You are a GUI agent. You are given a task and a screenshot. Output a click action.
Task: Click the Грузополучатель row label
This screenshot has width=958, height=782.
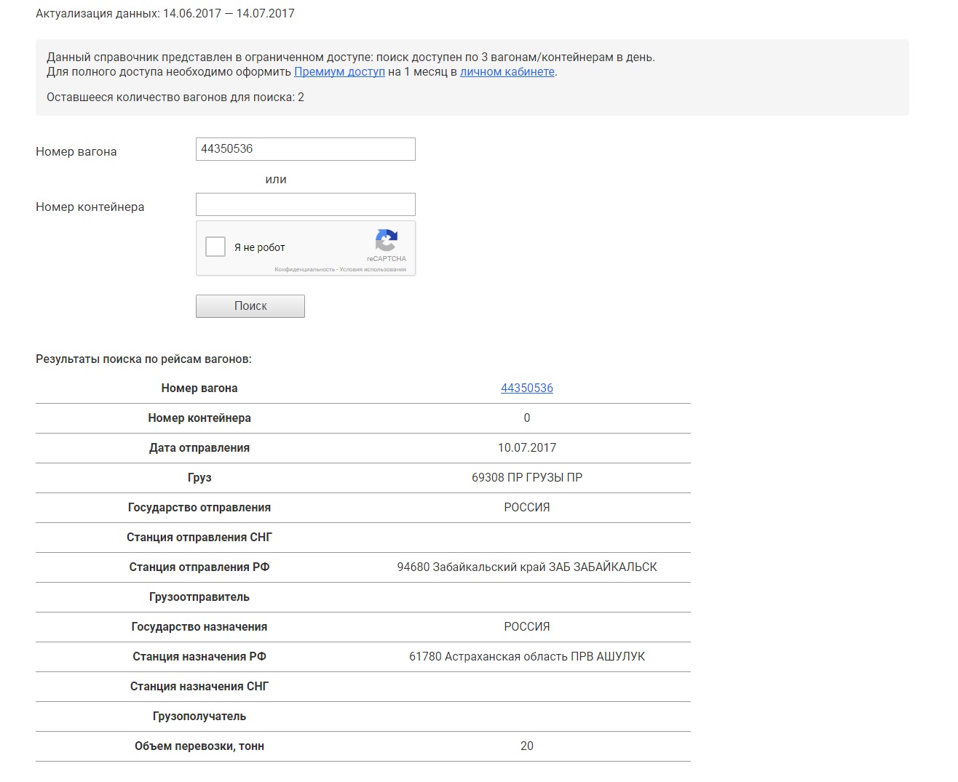point(199,717)
